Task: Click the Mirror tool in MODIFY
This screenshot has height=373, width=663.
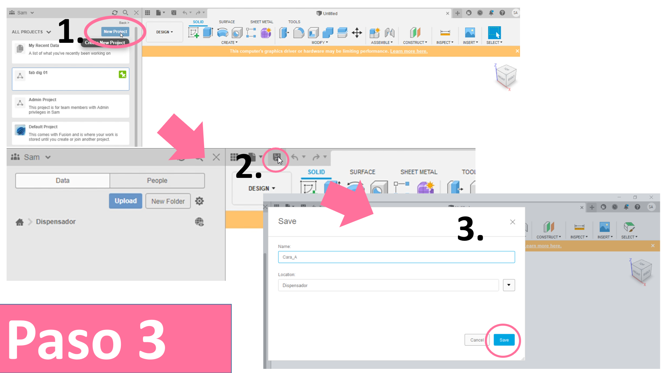Action: click(x=319, y=42)
